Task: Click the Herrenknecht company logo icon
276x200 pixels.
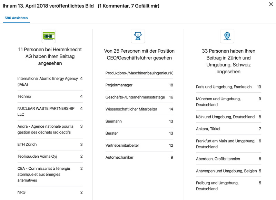Action: pyautogui.click(x=49, y=36)
